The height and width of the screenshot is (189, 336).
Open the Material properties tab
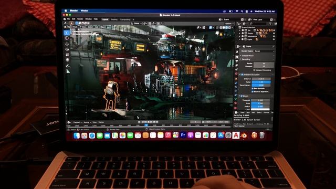click(x=236, y=103)
